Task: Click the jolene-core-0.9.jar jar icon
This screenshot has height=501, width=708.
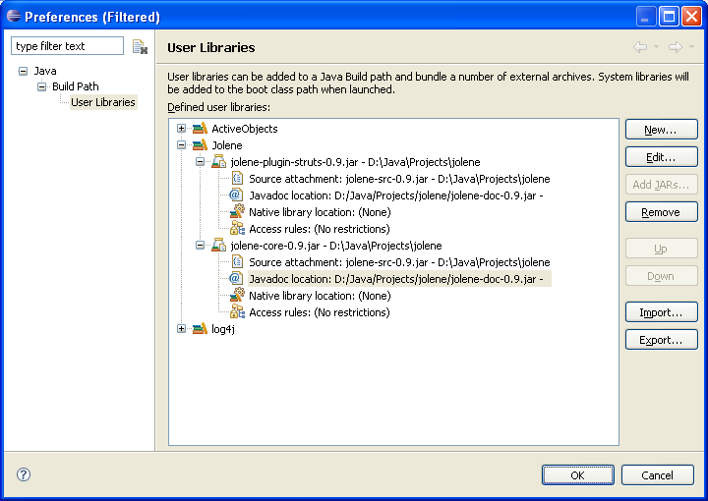Action: pyautogui.click(x=218, y=246)
